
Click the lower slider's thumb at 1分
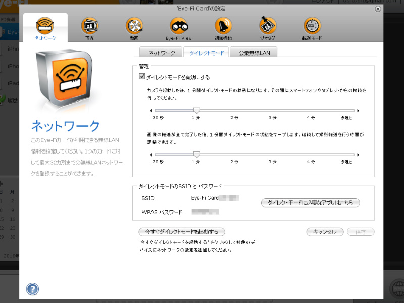[x=196, y=154]
